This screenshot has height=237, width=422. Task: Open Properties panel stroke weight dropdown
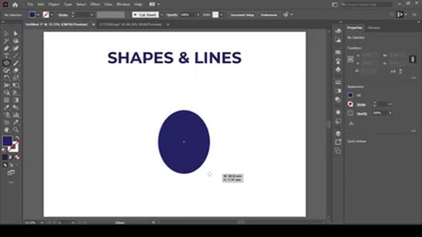390,104
